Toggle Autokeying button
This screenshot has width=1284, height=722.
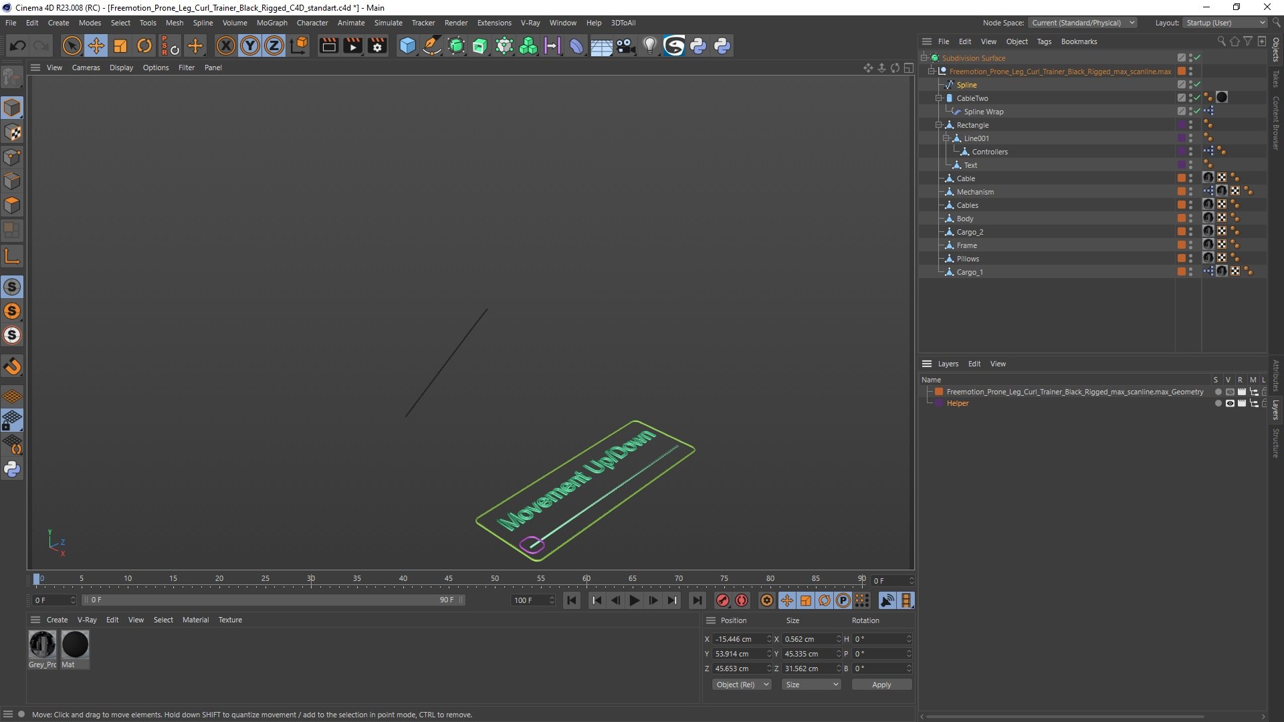coord(742,600)
